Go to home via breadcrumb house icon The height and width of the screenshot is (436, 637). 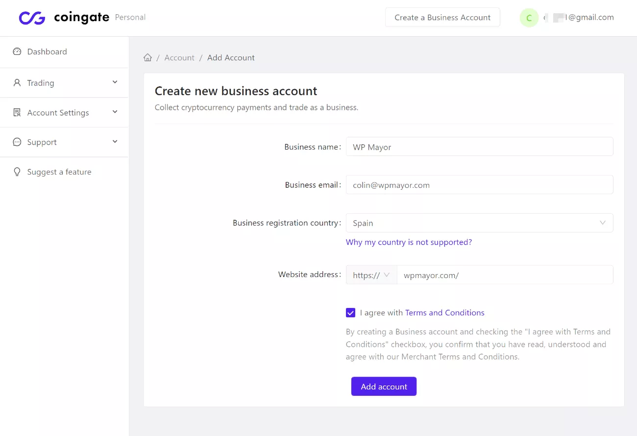[x=147, y=57]
